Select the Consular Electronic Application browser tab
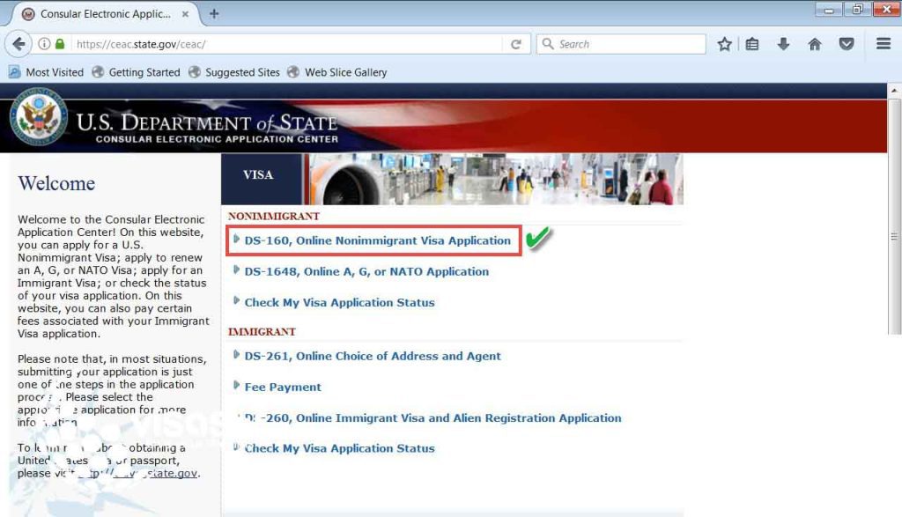Screen dimensions: 902x517 (x=106, y=14)
